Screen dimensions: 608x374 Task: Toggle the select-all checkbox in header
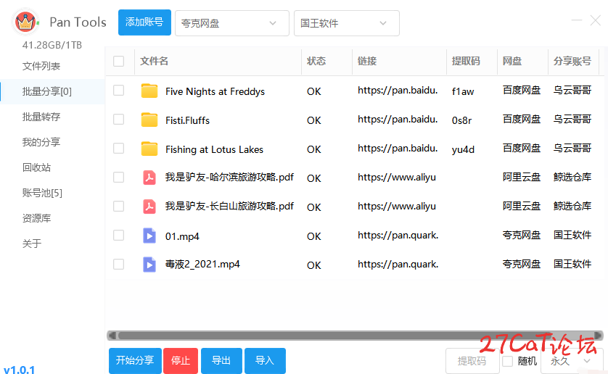(x=119, y=61)
